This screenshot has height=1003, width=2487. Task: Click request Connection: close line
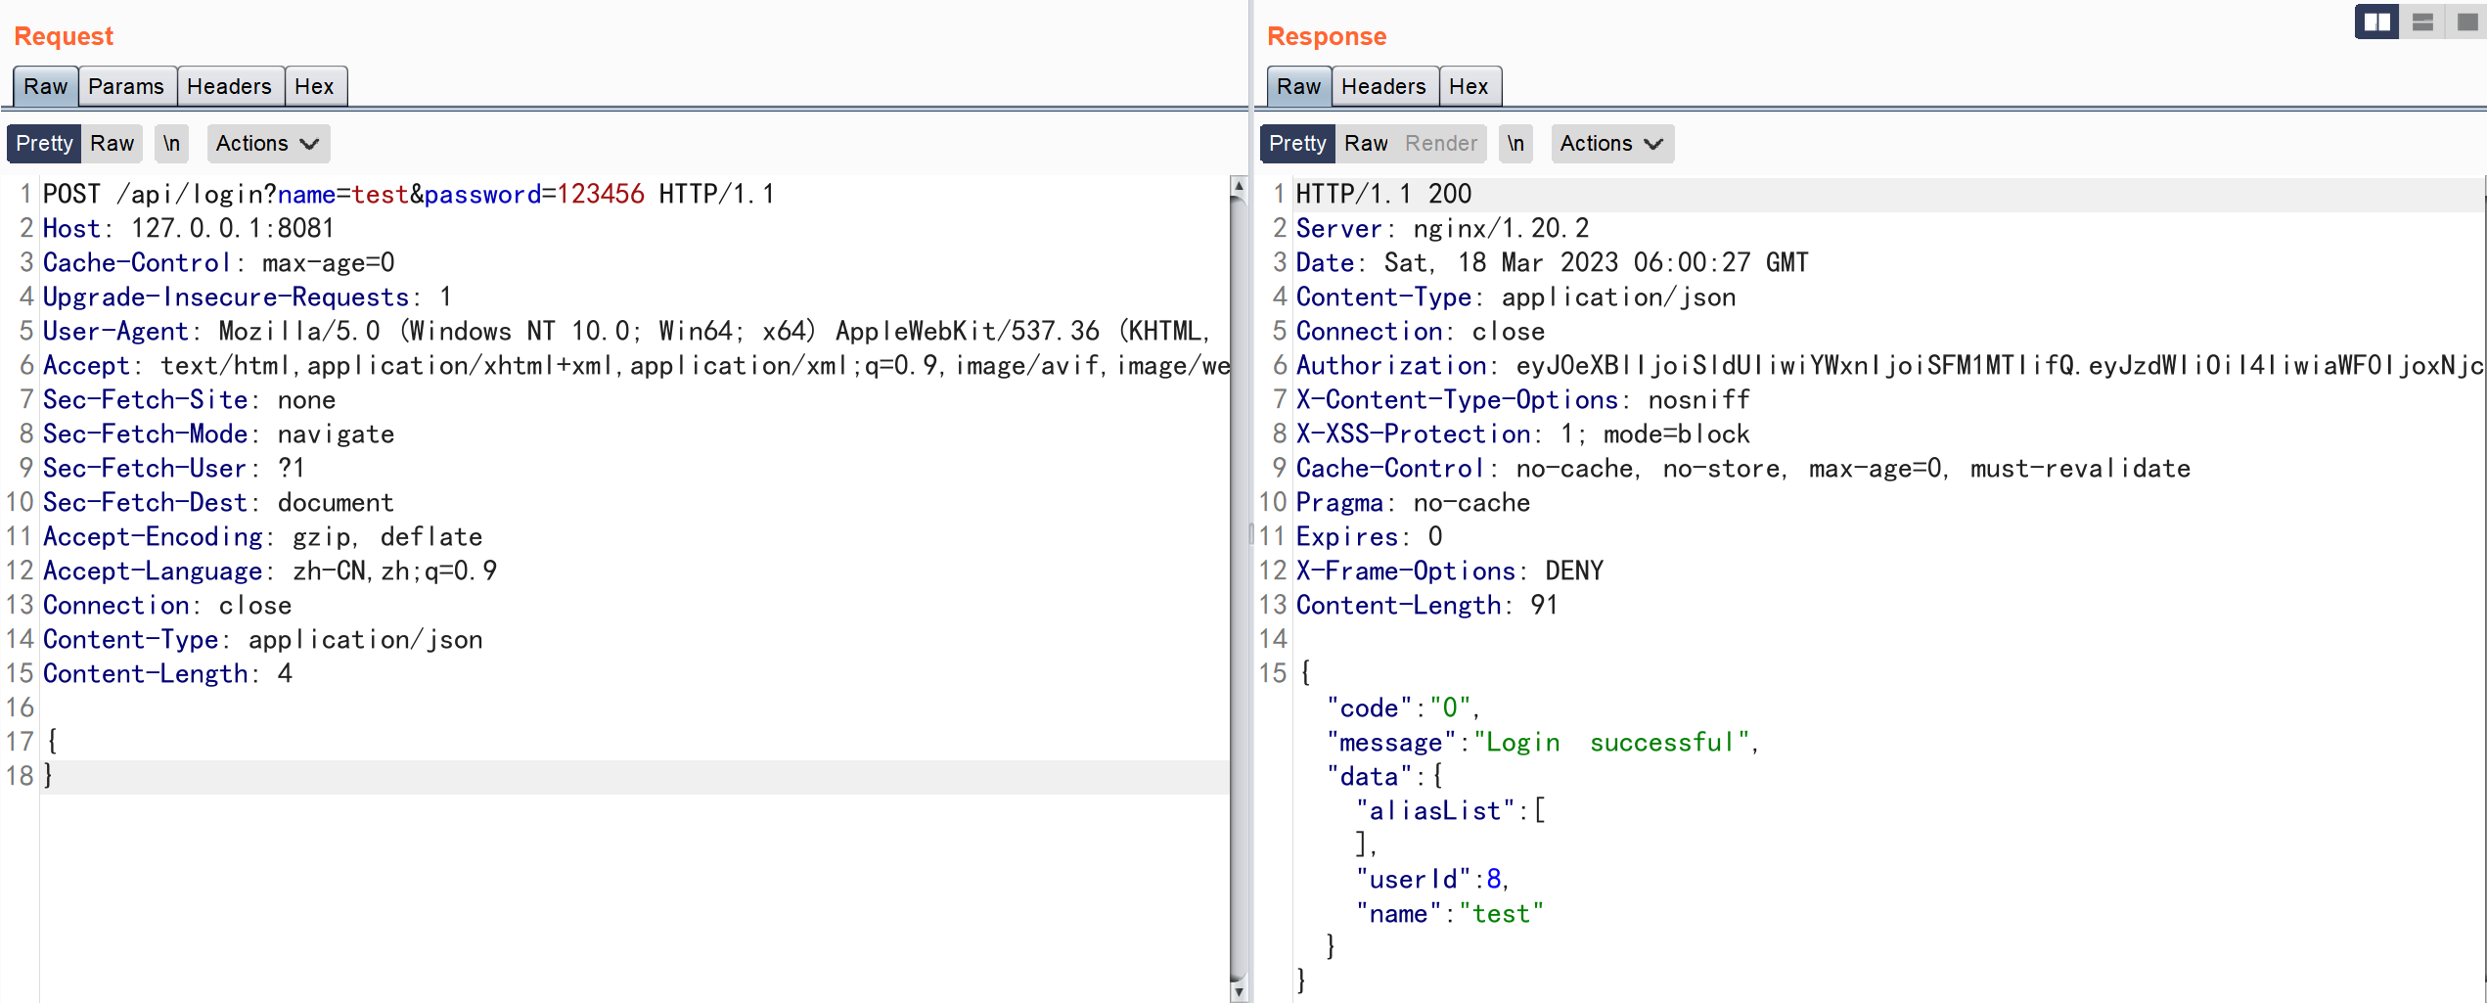(167, 605)
